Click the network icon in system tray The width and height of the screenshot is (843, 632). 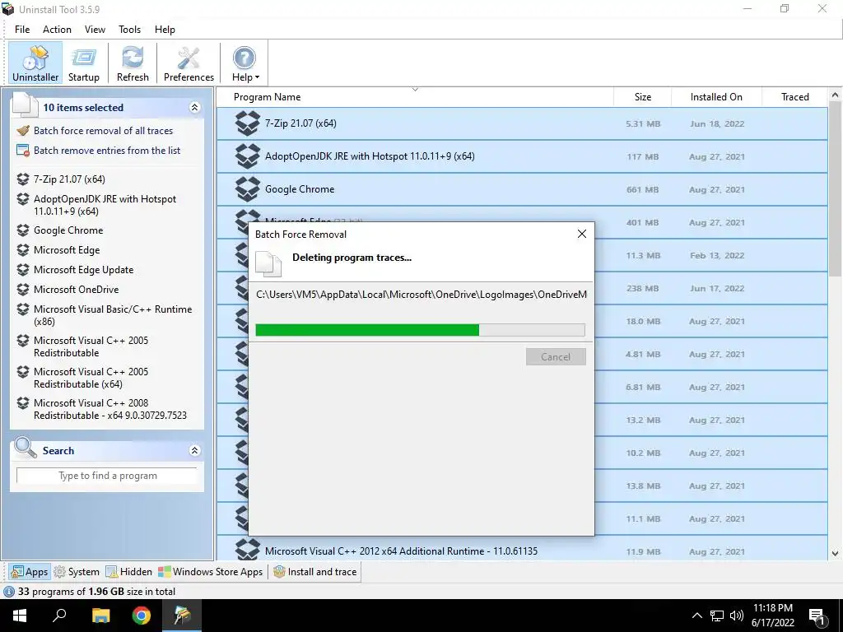click(x=717, y=616)
